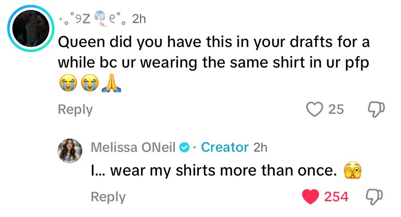Dislike Melissa ONeil's reply
Screen dimensions: 401x217
(375, 197)
